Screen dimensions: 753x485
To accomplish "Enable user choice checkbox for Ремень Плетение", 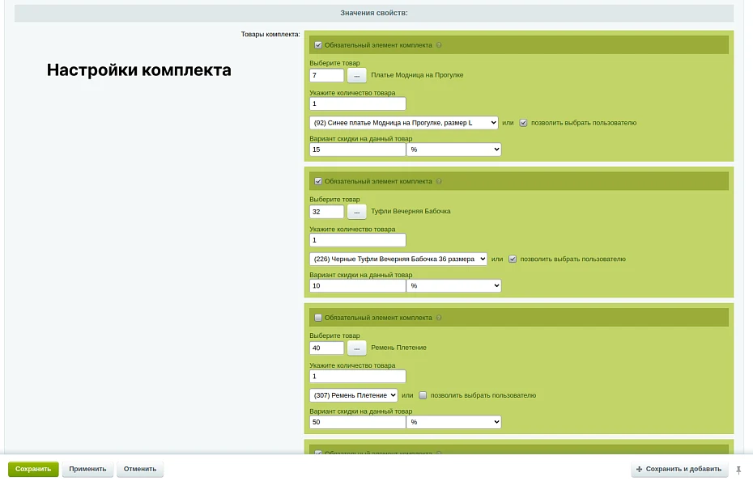I will (423, 395).
